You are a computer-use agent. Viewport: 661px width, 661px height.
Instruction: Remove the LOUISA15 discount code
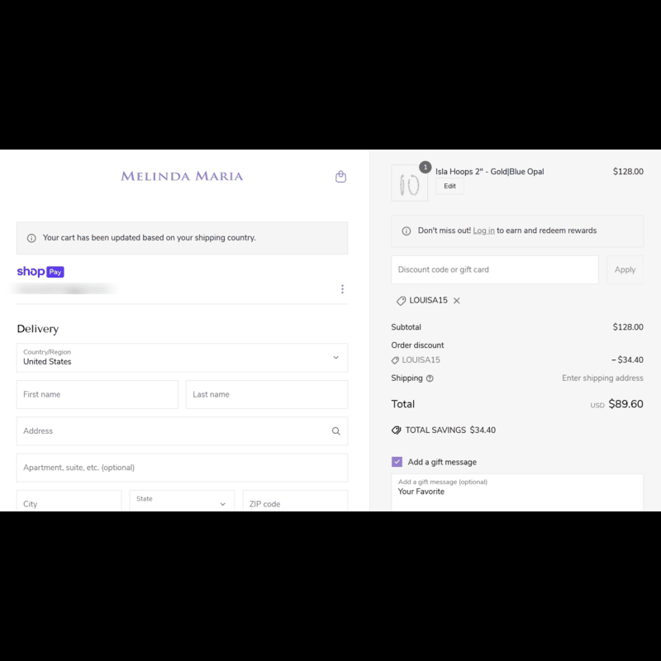[x=457, y=301]
